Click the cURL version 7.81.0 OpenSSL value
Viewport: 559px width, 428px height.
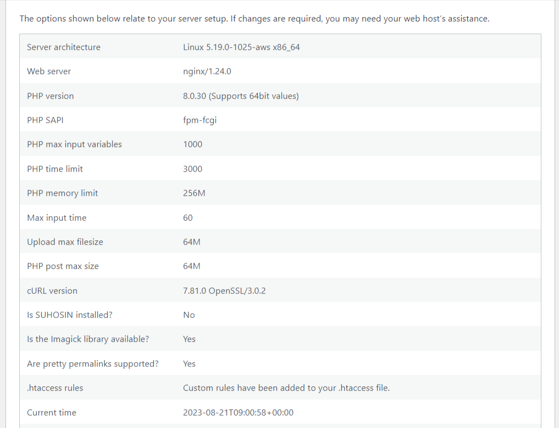tap(224, 290)
